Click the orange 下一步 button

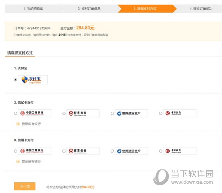point(25,186)
